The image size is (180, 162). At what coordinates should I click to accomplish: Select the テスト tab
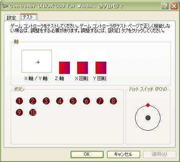point(29,17)
